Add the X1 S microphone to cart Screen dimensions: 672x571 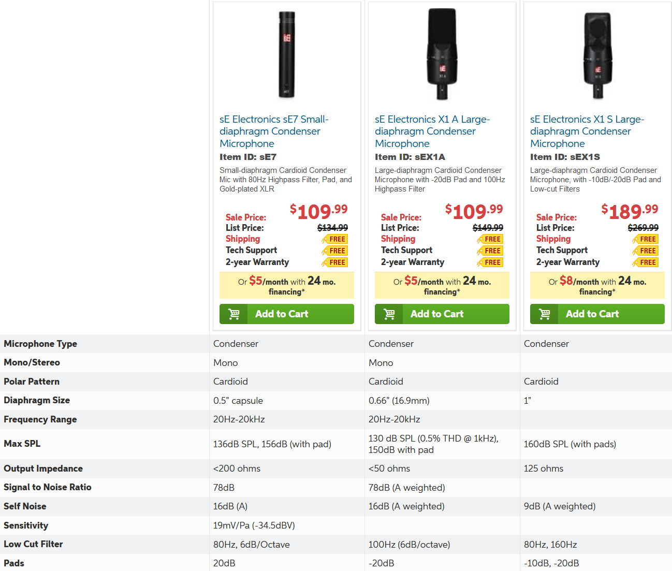tap(597, 314)
